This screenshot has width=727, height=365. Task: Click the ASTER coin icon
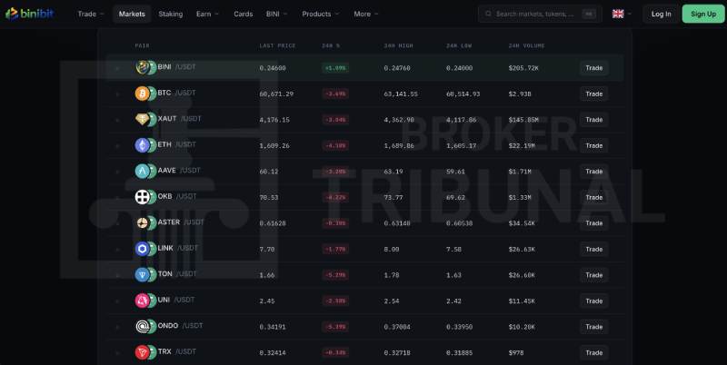[x=143, y=223]
